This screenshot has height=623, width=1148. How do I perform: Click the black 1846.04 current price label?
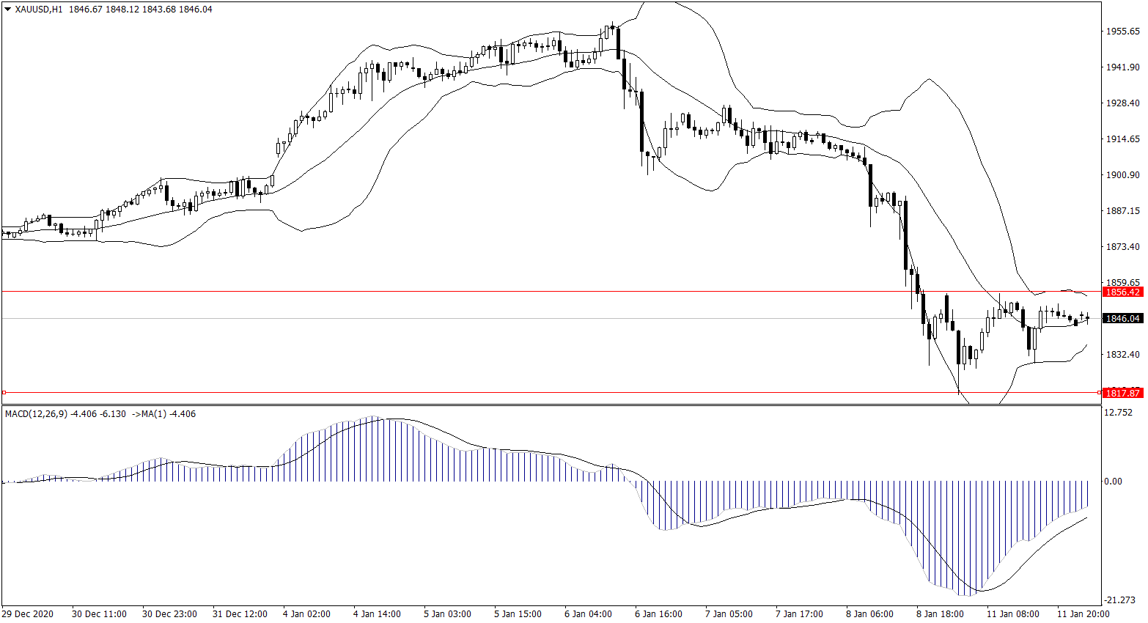(x=1122, y=318)
